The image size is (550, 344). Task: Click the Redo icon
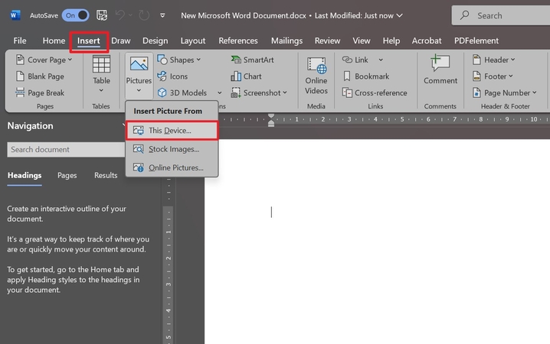pos(144,15)
